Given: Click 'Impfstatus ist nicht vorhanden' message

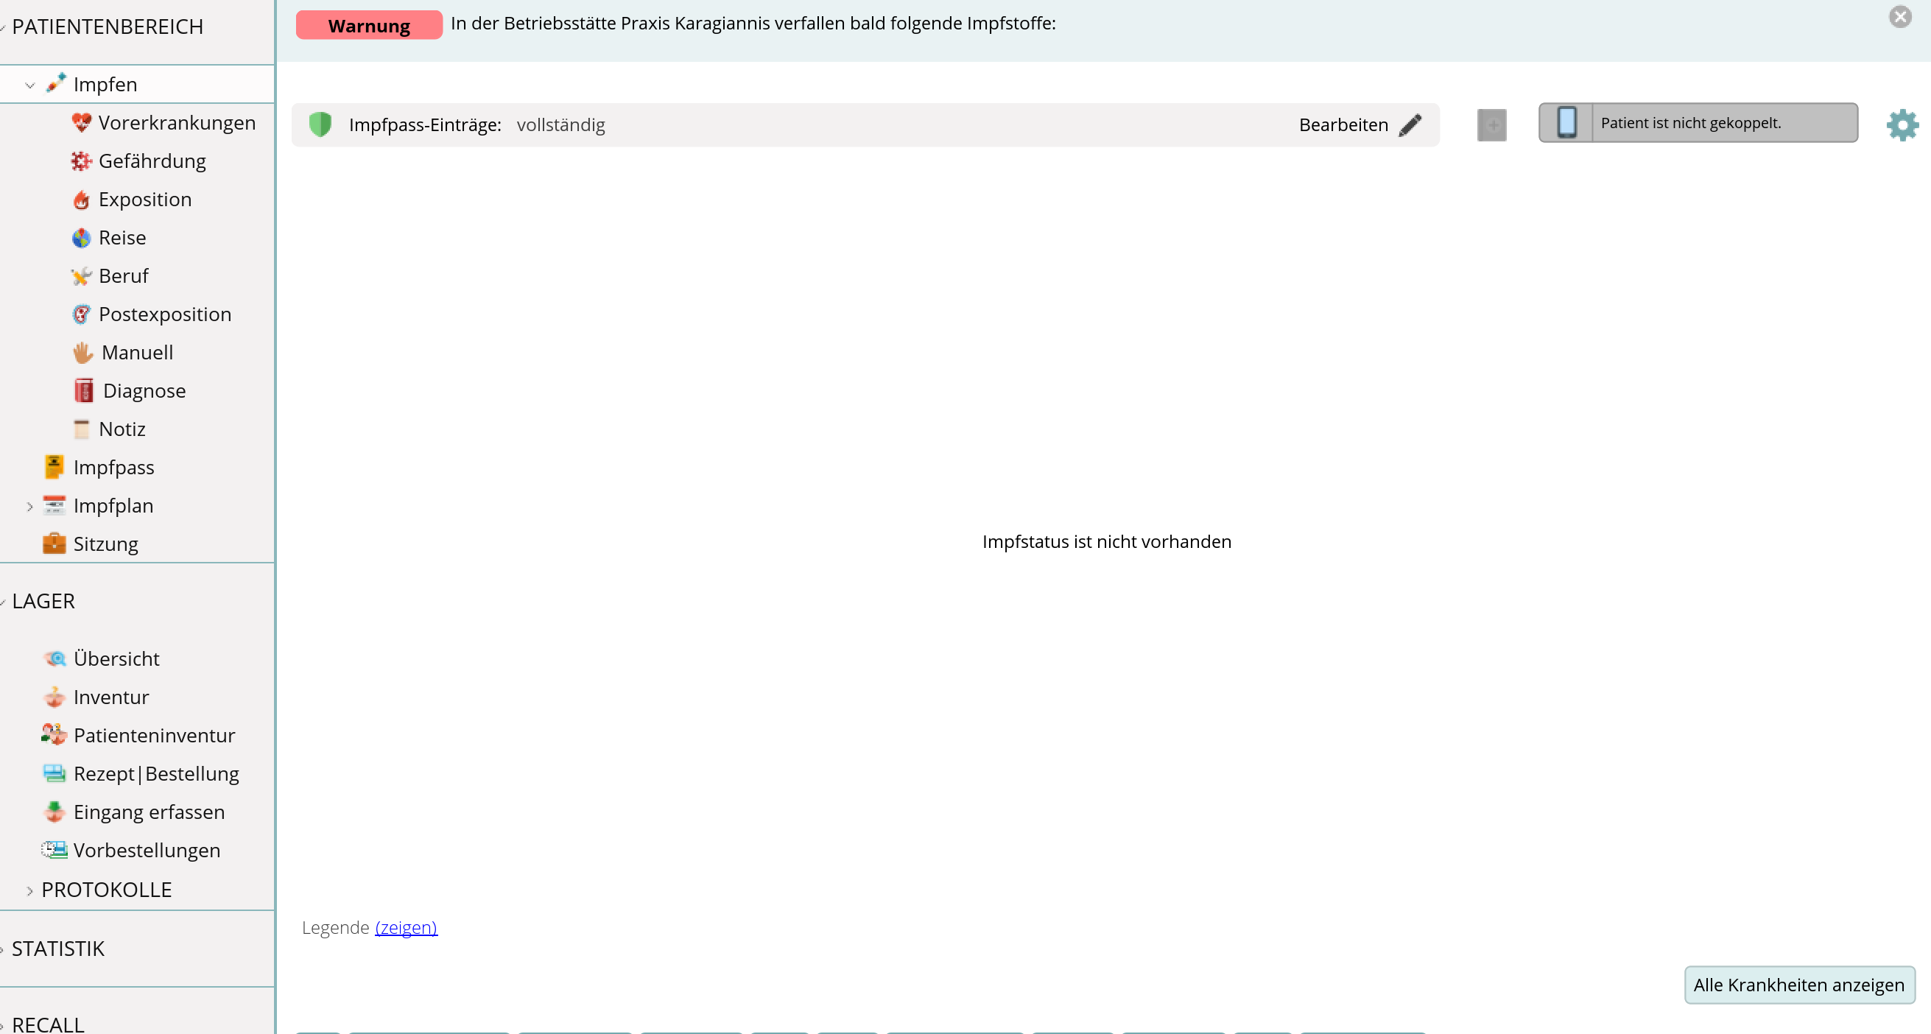Looking at the screenshot, I should [x=1106, y=541].
